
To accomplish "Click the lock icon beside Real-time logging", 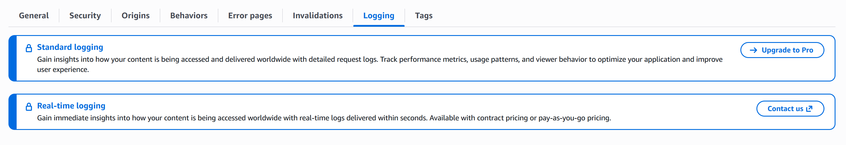I will 29,107.
